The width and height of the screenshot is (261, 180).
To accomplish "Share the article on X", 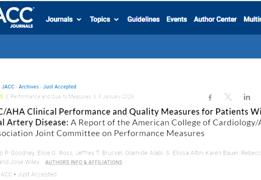I will click(x=228, y=97).
